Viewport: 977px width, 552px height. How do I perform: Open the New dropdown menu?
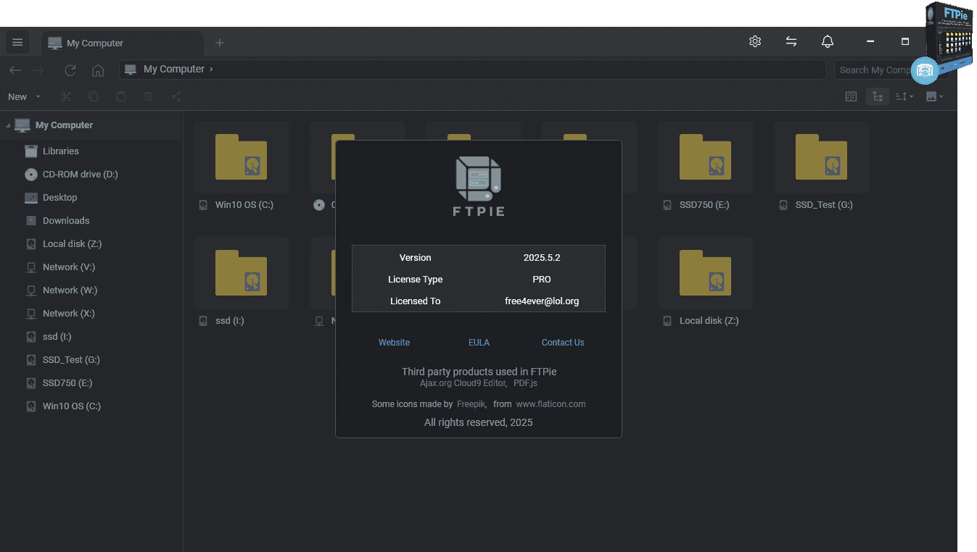(x=24, y=96)
